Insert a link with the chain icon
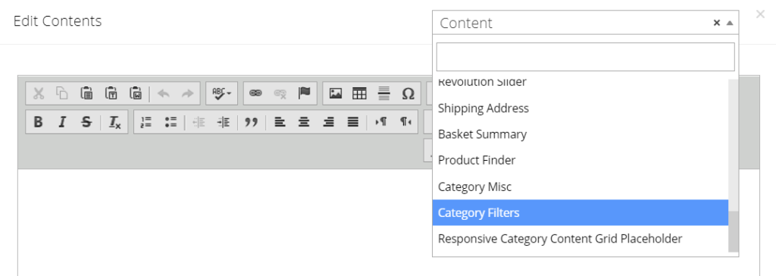 (255, 93)
